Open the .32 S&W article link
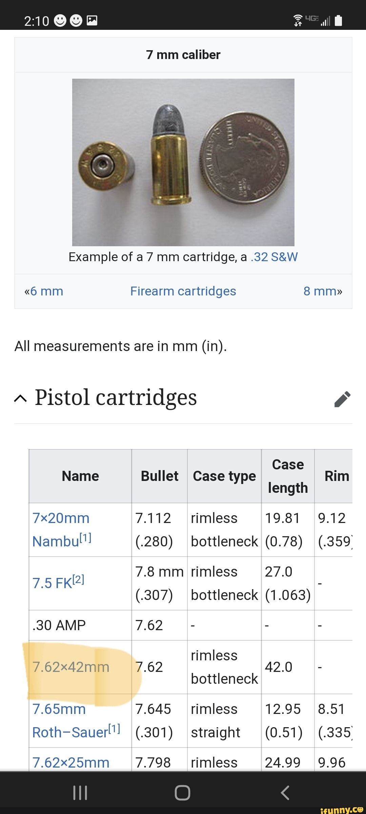 (274, 257)
